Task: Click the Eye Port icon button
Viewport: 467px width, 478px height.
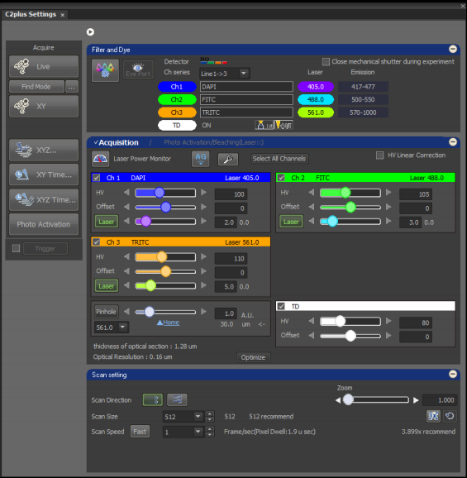Action: click(x=138, y=69)
